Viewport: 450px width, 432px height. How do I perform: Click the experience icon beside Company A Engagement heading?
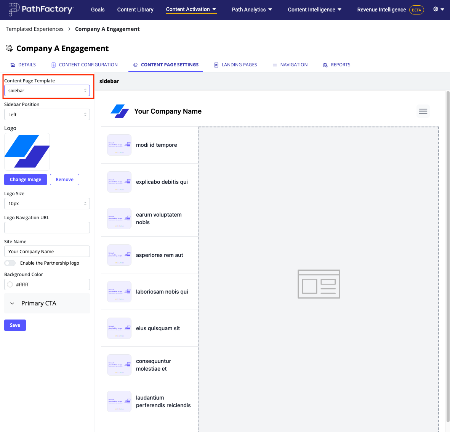click(x=9, y=48)
